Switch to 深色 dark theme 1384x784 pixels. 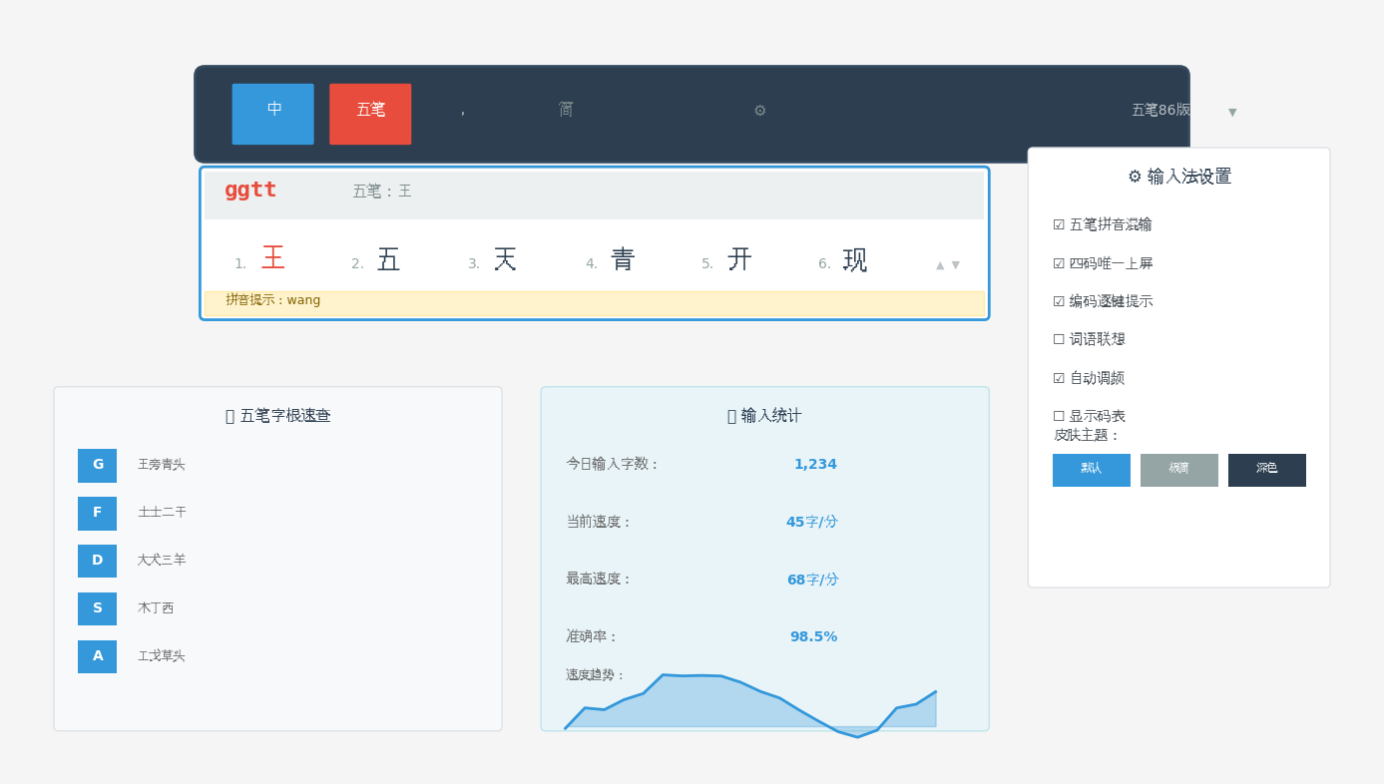(1266, 470)
